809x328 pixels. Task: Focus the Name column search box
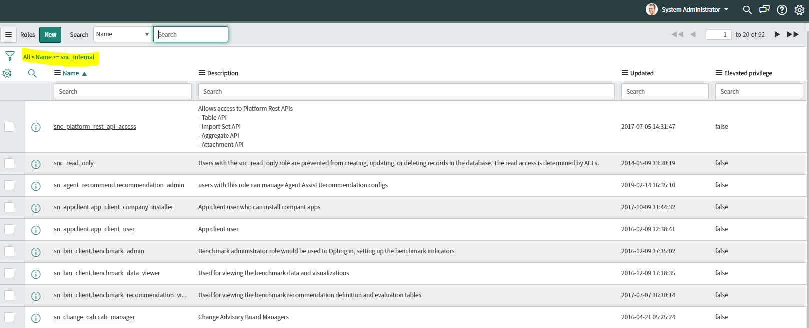123,91
